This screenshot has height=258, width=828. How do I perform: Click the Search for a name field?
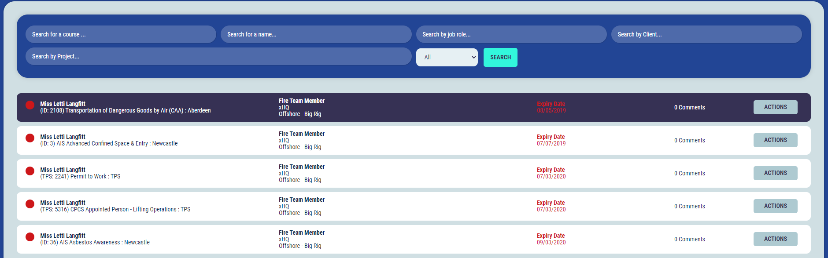click(x=316, y=34)
